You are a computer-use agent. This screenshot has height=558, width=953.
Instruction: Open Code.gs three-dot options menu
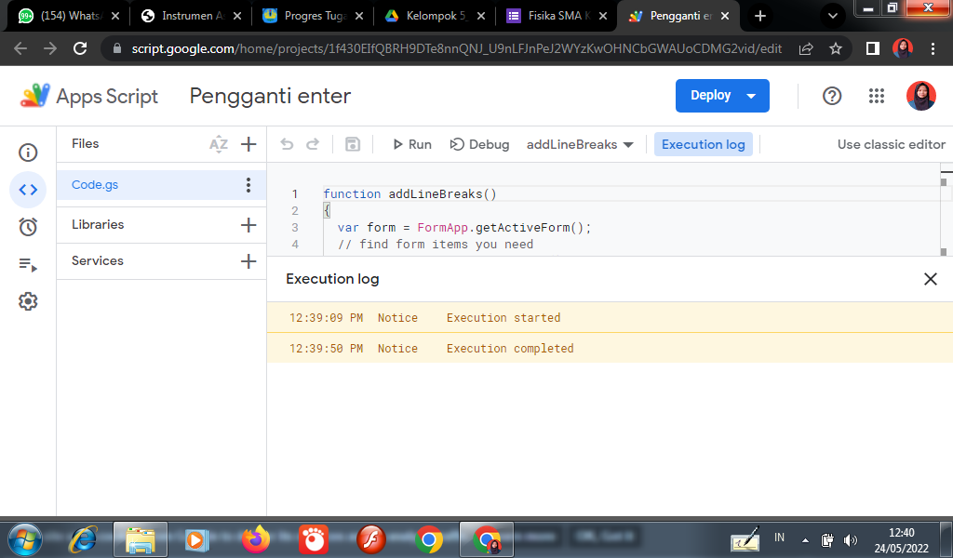pyautogui.click(x=248, y=185)
